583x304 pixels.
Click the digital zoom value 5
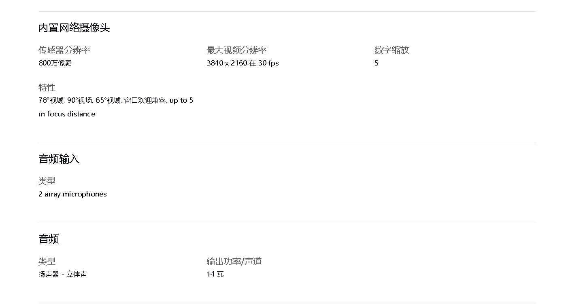pos(377,63)
